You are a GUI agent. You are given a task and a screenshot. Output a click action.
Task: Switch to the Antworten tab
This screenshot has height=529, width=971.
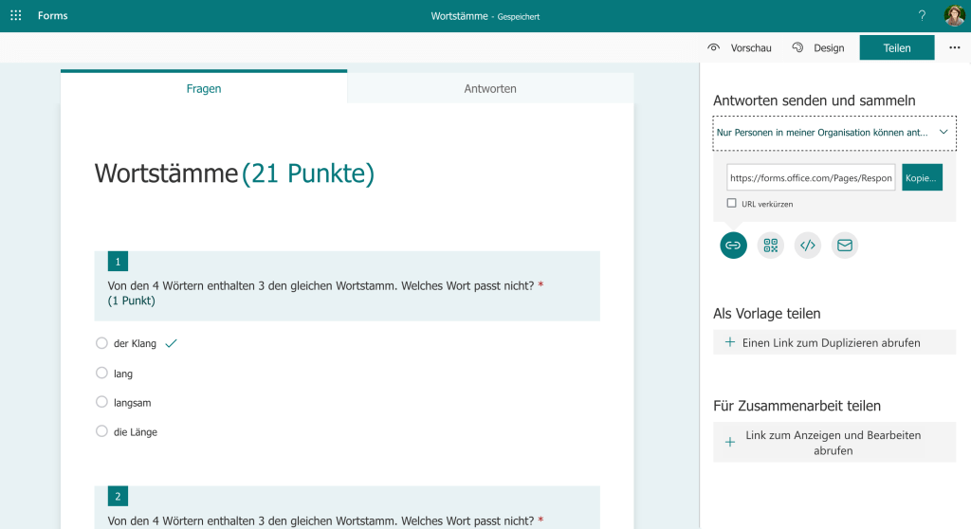click(x=490, y=88)
